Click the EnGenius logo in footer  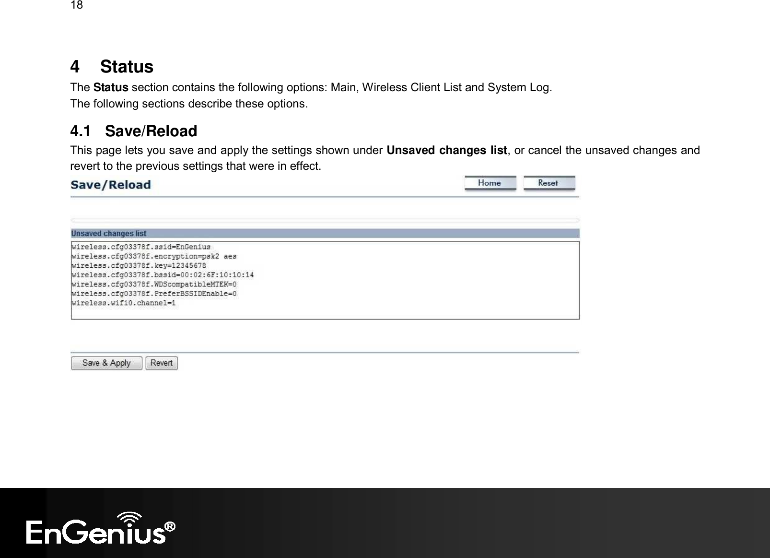[x=101, y=528]
